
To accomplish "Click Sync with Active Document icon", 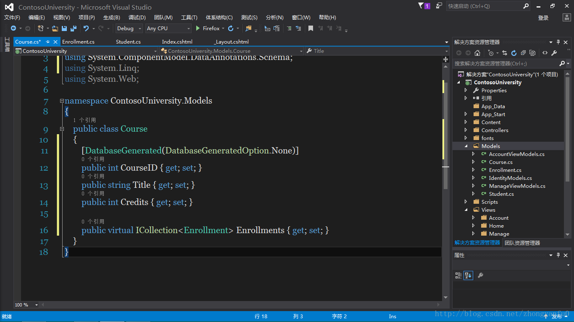I will pos(505,53).
